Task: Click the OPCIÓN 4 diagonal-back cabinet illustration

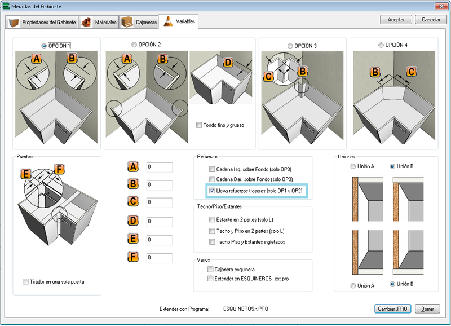Action: [x=394, y=97]
